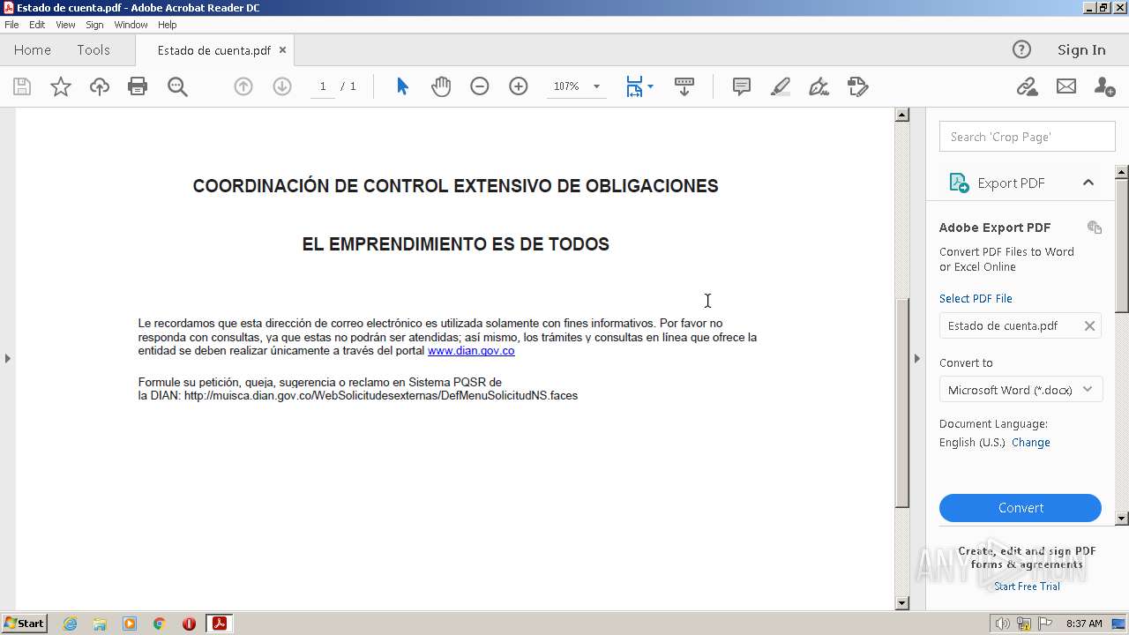Open Internet Explorer from the taskbar
Screen dimensions: 1129x635
(x=70, y=624)
